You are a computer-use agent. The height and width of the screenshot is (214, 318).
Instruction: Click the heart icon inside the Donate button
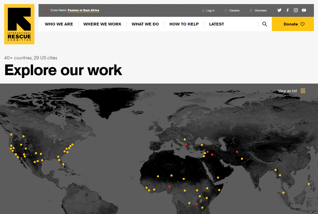tap(302, 24)
